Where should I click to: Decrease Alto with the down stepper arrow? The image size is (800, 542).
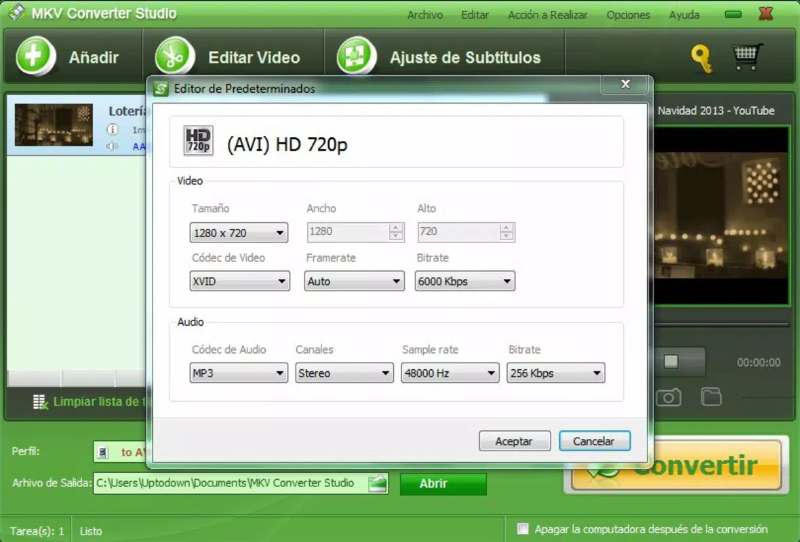[x=506, y=236]
